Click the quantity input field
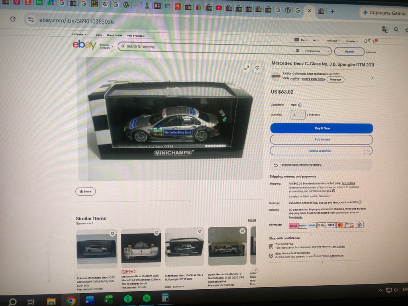This screenshot has height=306, width=408. coord(298,114)
